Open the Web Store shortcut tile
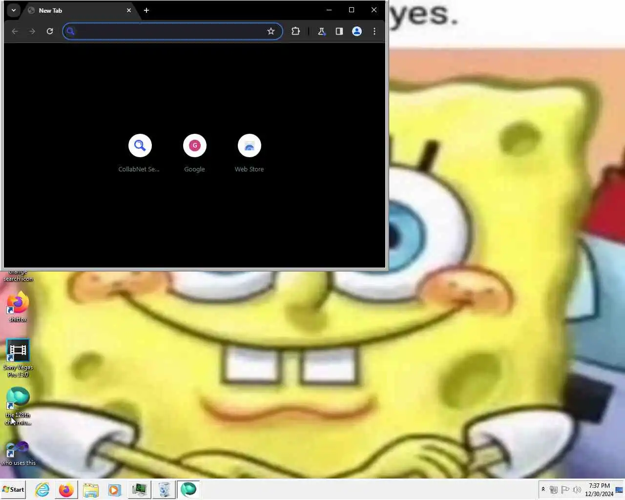The width and height of the screenshot is (625, 500). 249,153
